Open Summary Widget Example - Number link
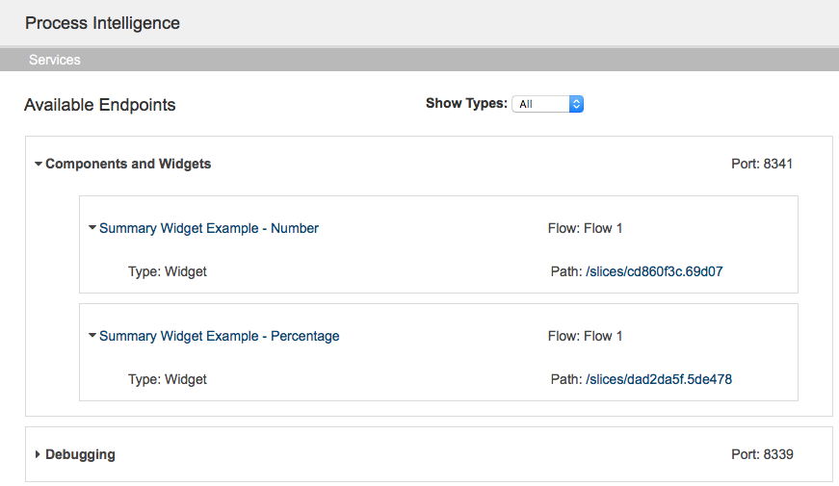839x486 pixels. point(209,228)
